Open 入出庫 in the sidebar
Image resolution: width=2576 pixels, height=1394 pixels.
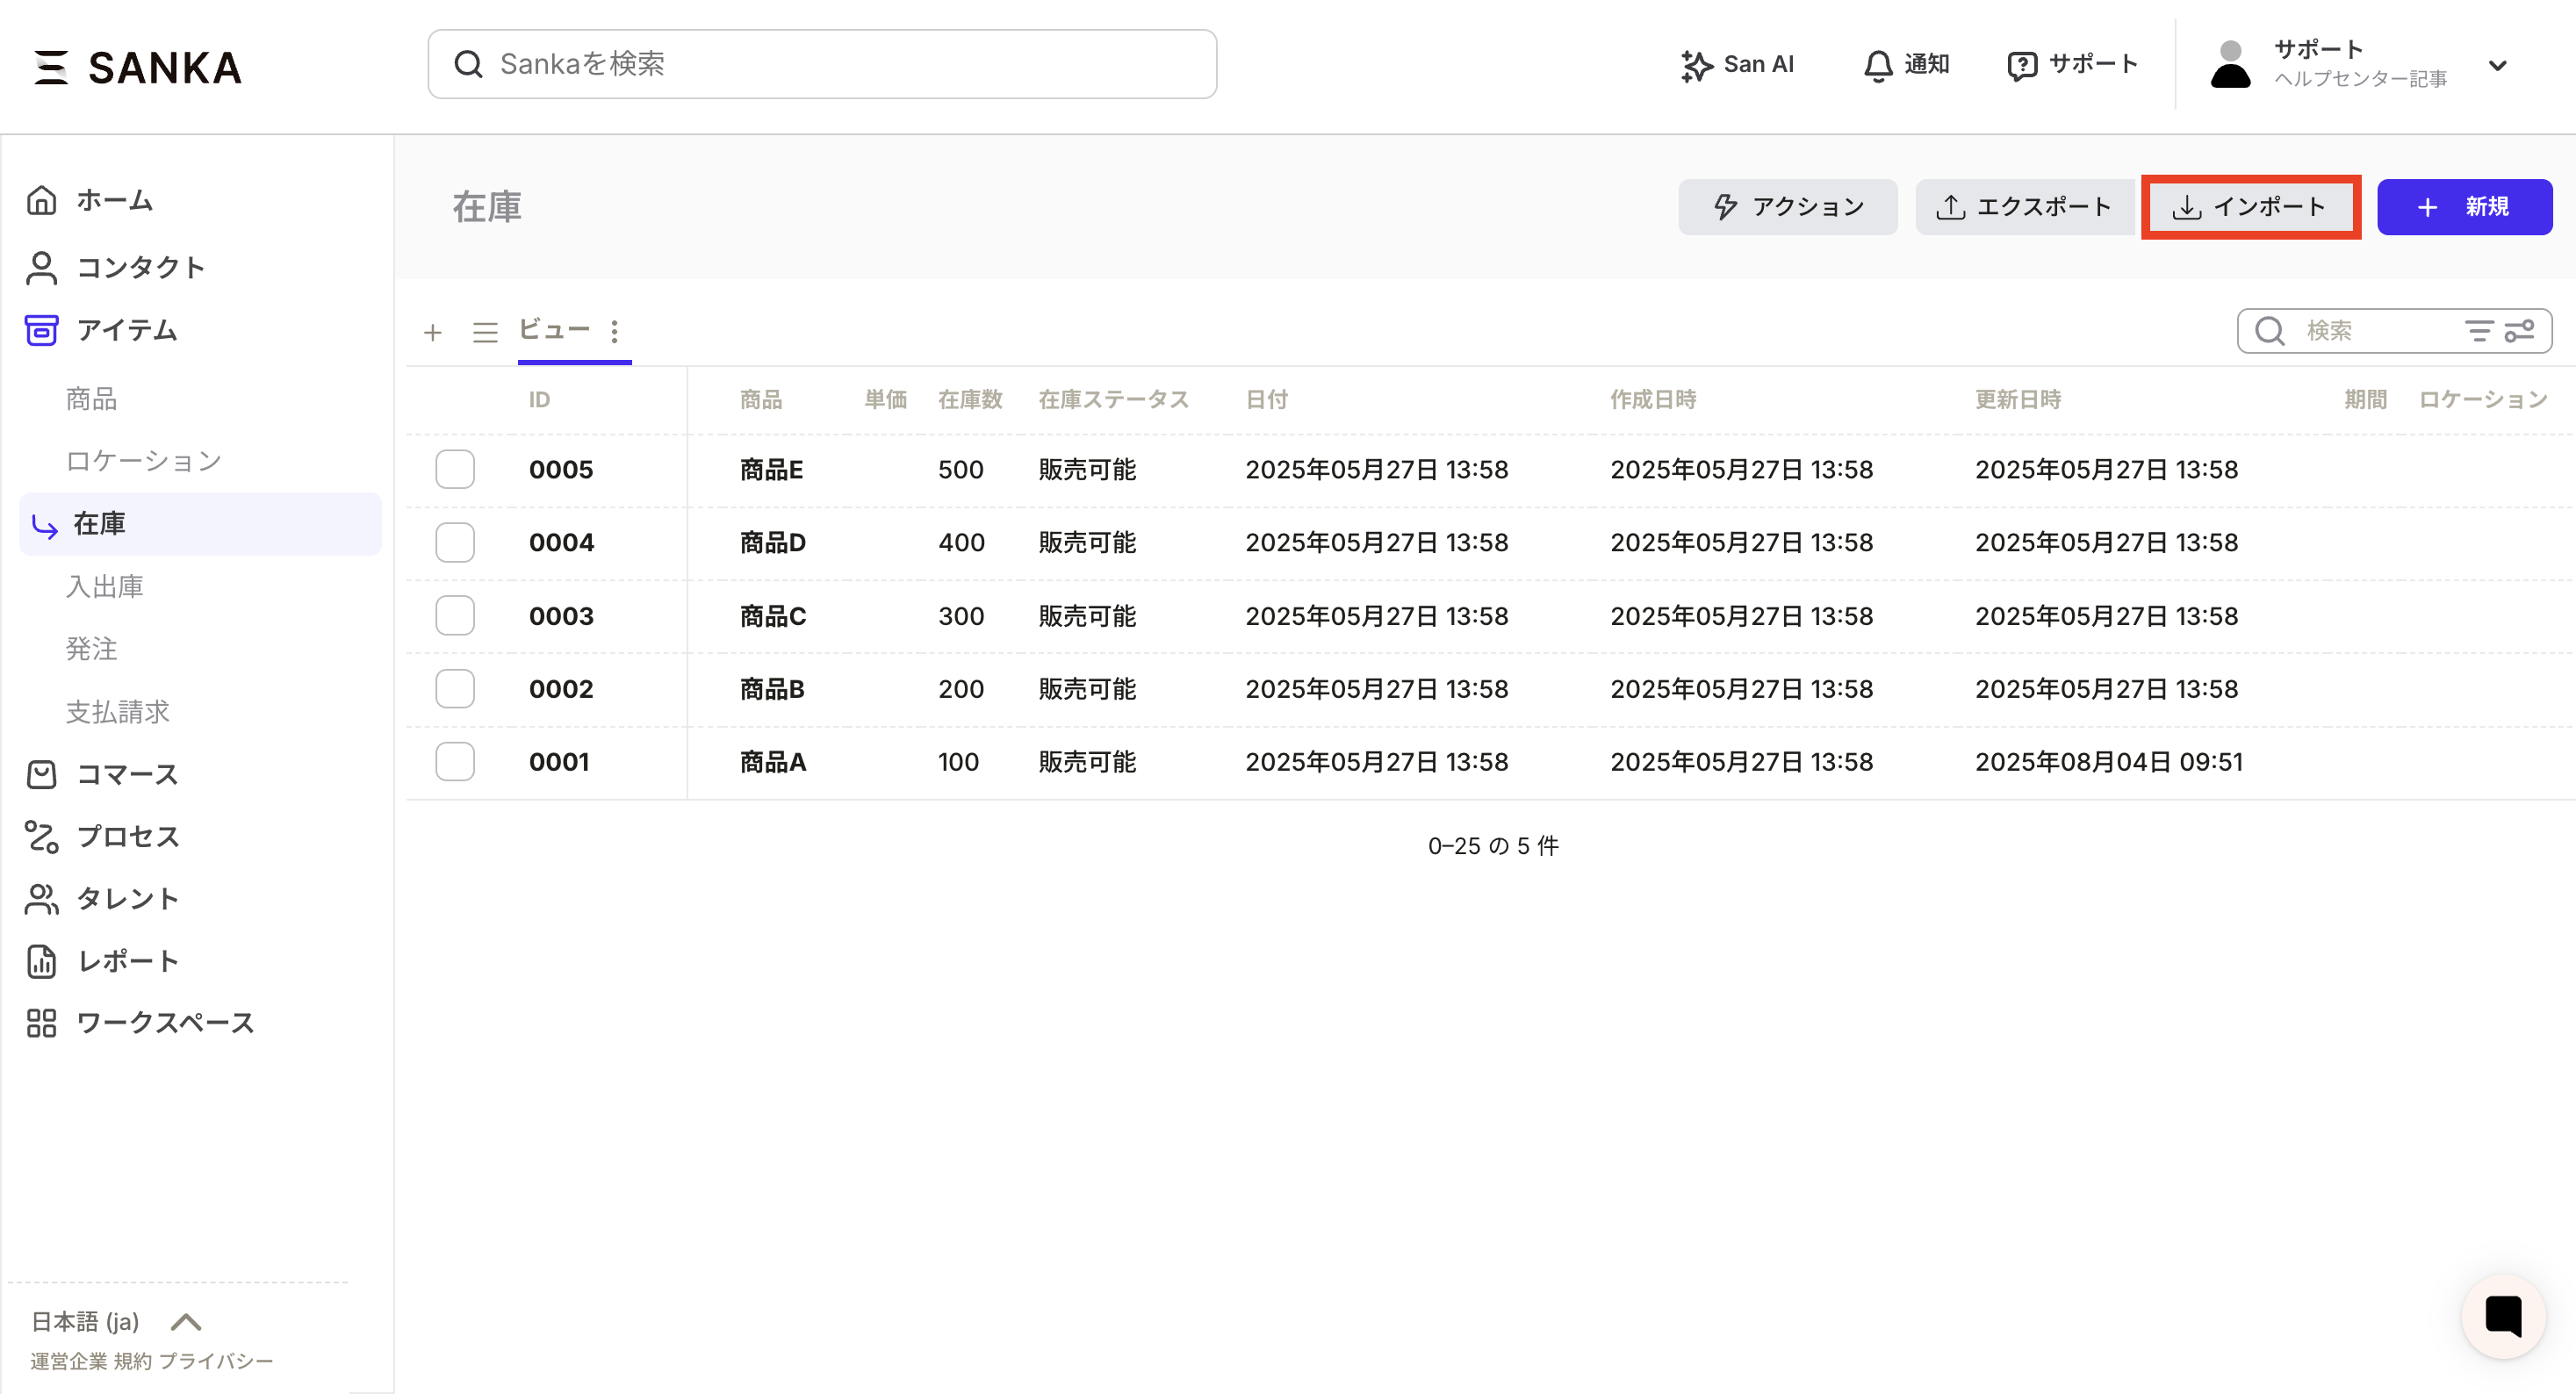point(104,586)
